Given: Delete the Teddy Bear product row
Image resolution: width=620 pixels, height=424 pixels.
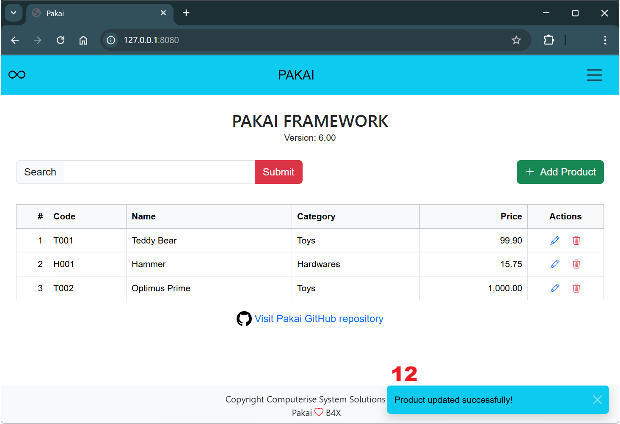Looking at the screenshot, I should coord(576,241).
